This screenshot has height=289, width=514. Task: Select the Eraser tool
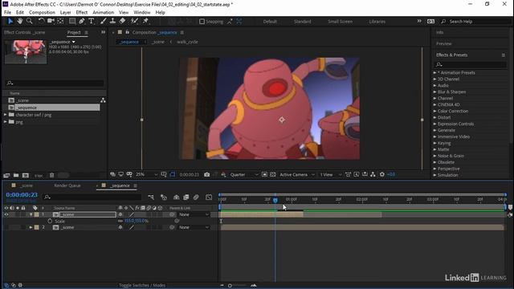(x=122, y=21)
